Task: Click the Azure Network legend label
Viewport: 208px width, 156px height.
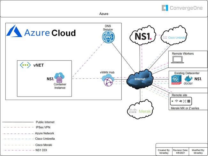Action: pyautogui.click(x=44, y=133)
